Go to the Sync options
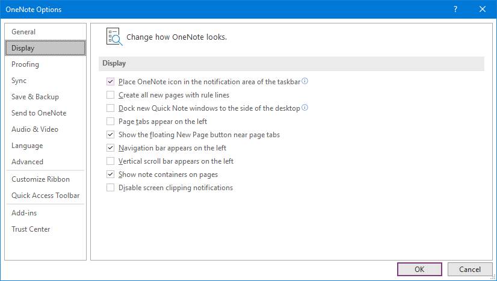The height and width of the screenshot is (281, 497). 45,81
